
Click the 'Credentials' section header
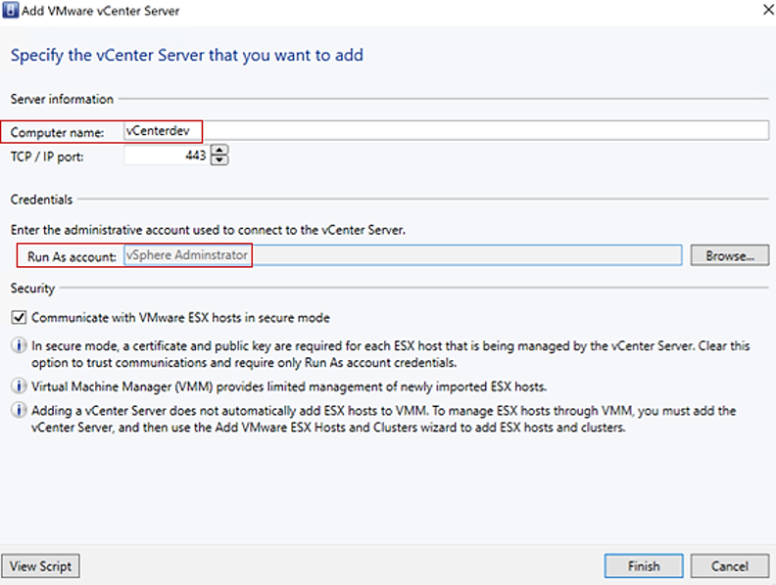41,200
